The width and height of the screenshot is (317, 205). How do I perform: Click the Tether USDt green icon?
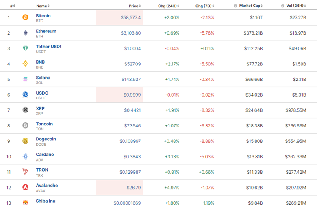tap(25, 48)
